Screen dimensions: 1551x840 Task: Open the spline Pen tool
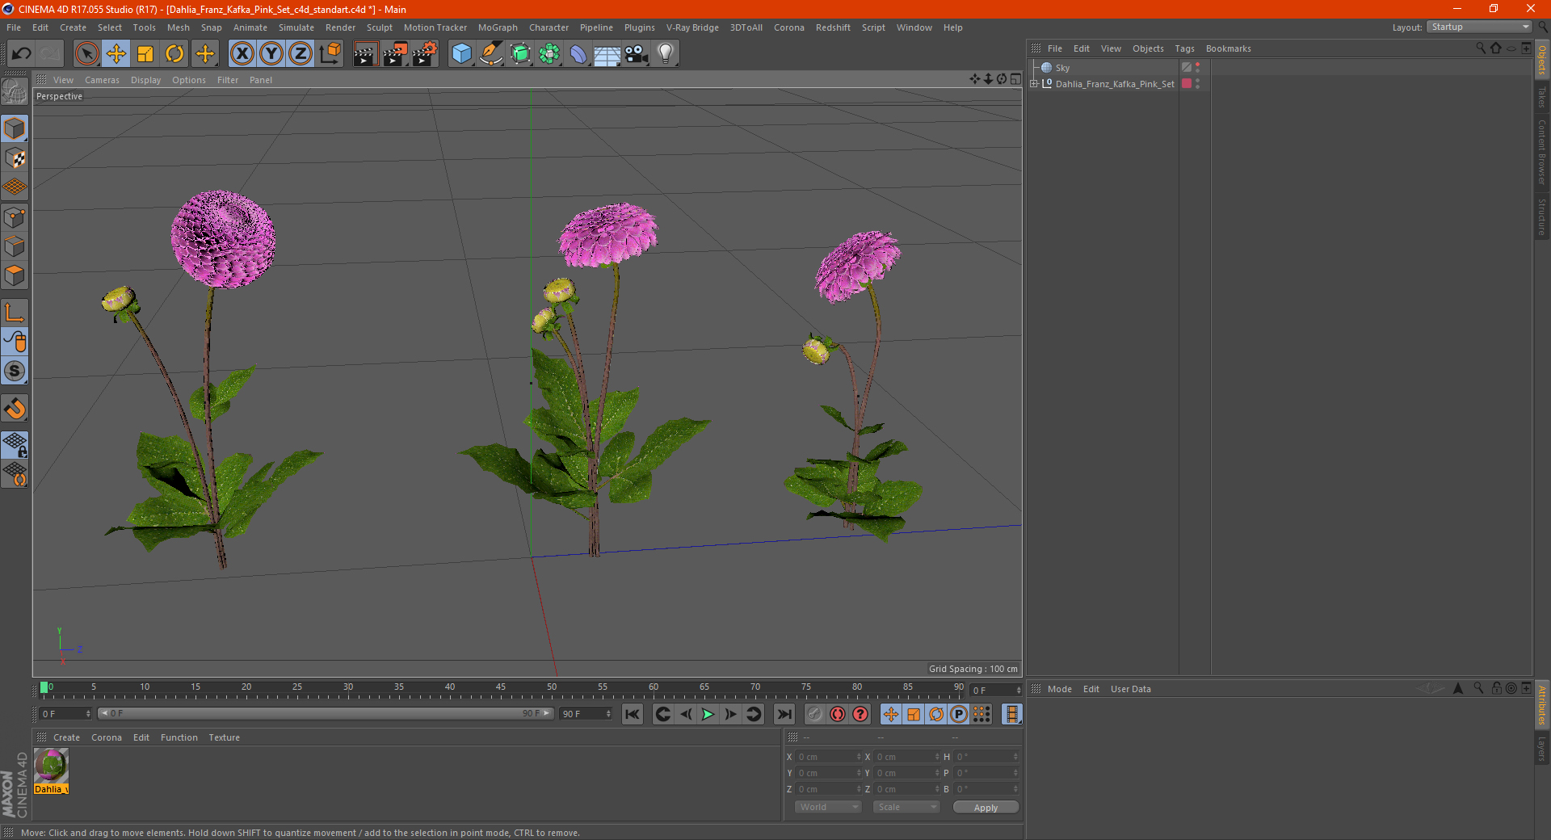click(490, 54)
